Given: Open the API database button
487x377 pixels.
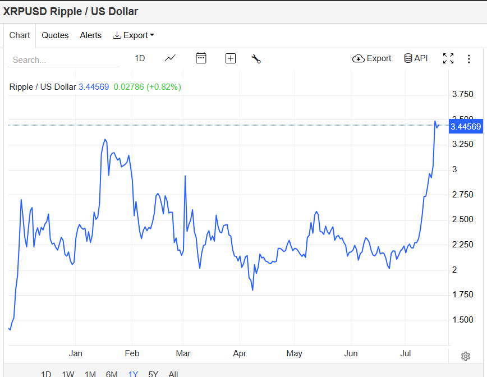Looking at the screenshot, I should tap(416, 58).
